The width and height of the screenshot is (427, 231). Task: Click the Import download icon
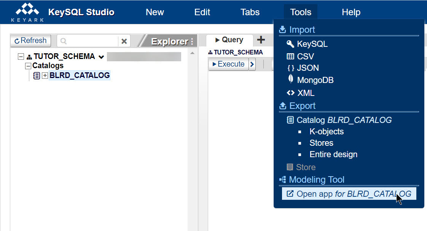(x=283, y=29)
